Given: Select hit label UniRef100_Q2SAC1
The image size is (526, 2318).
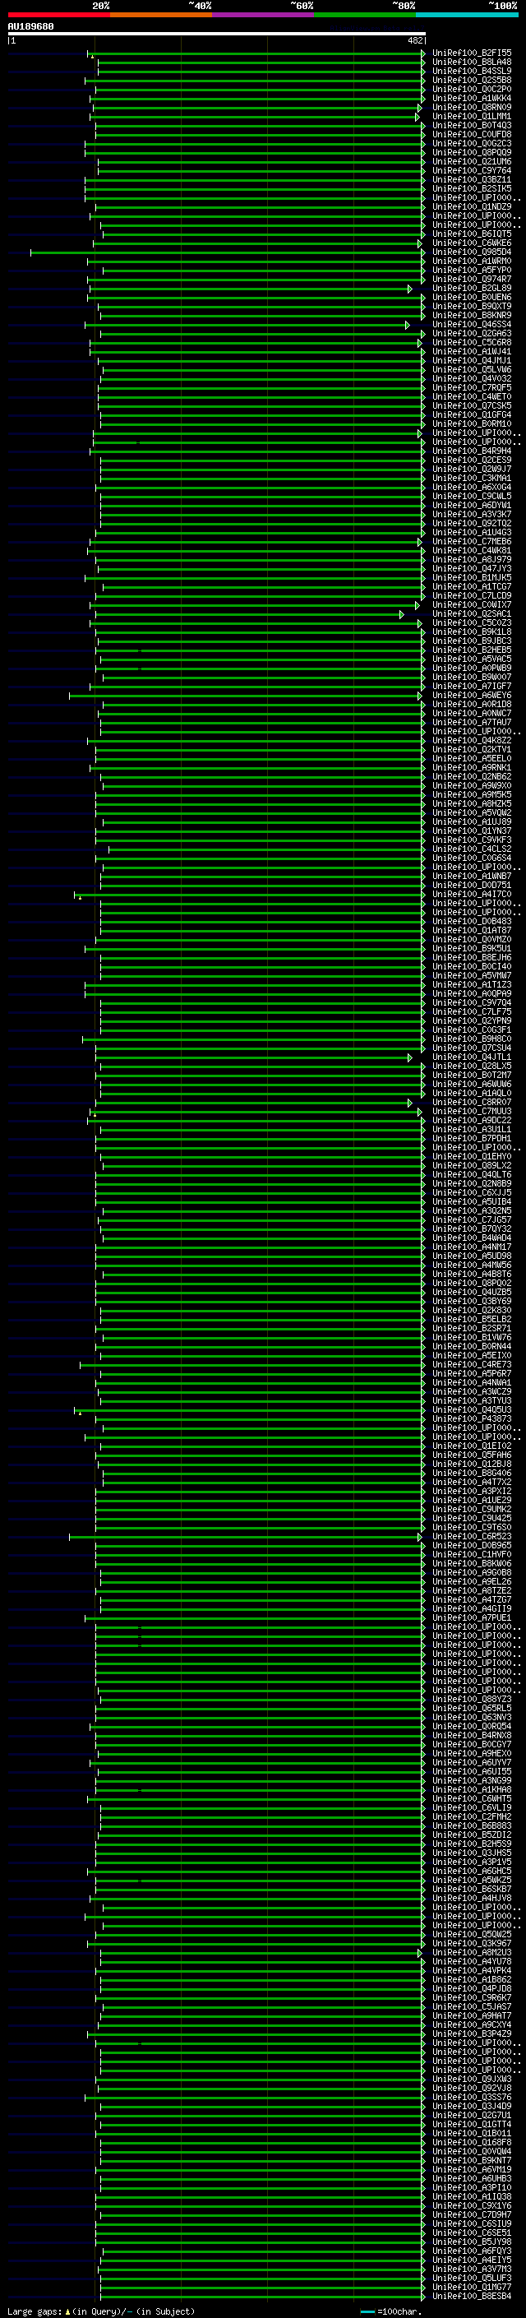Looking at the screenshot, I should pyautogui.click(x=471, y=614).
